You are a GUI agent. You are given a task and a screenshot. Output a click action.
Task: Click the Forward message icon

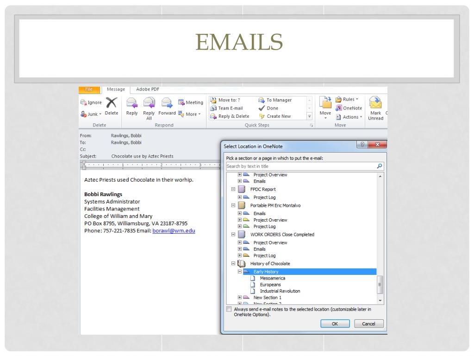[167, 103]
